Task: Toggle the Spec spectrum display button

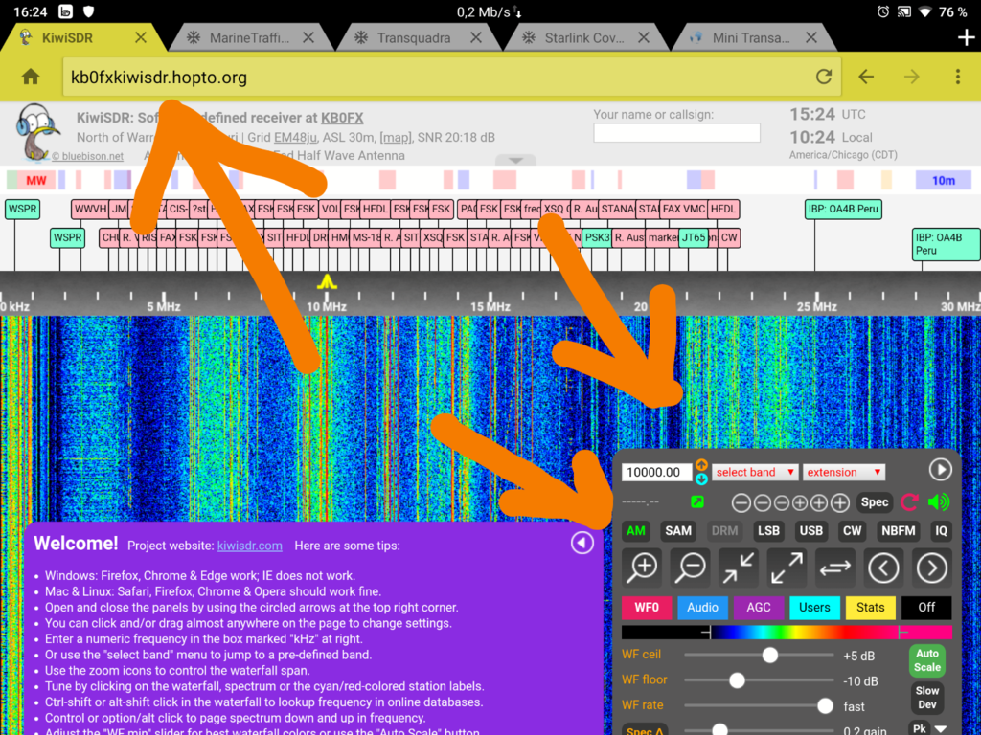Action: tap(875, 501)
